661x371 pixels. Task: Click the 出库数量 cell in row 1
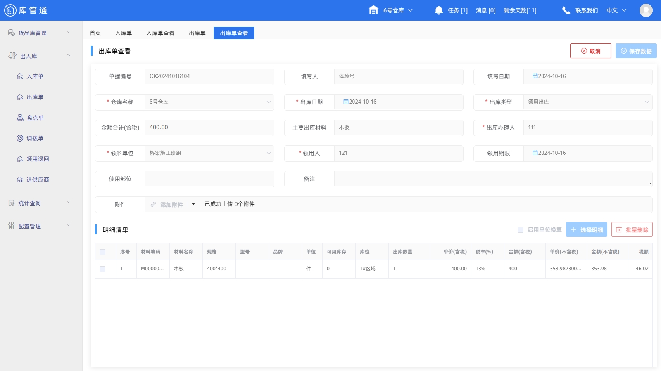click(409, 269)
